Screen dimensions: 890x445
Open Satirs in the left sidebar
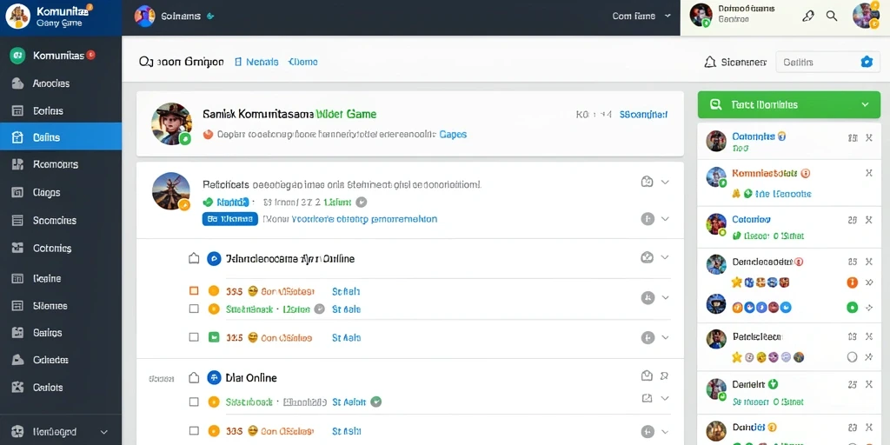pyautogui.click(x=61, y=333)
